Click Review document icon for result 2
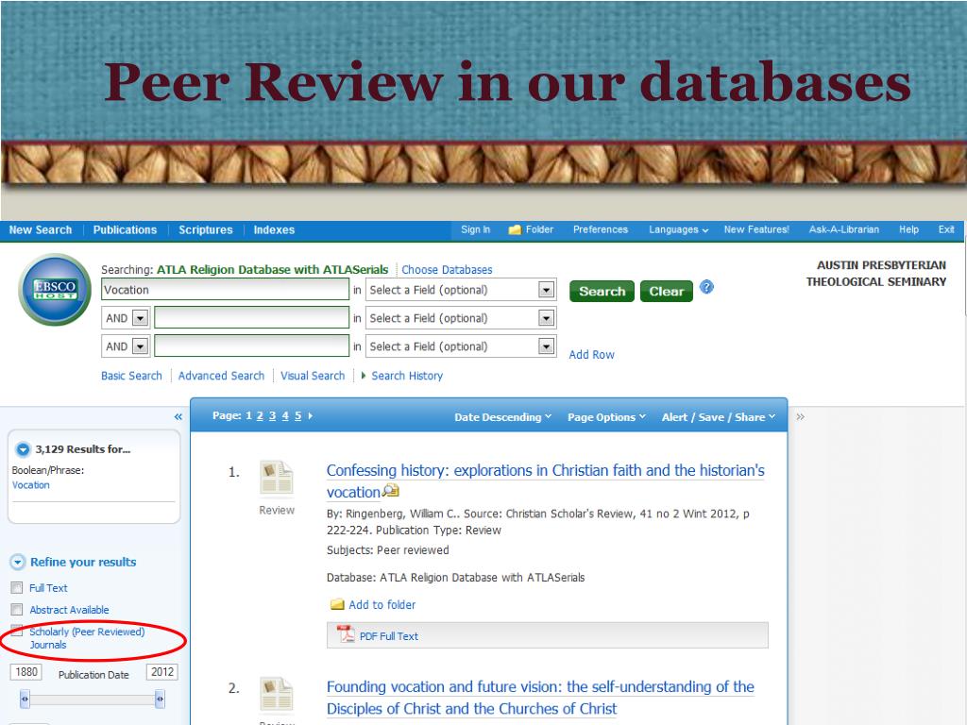 pos(277,694)
